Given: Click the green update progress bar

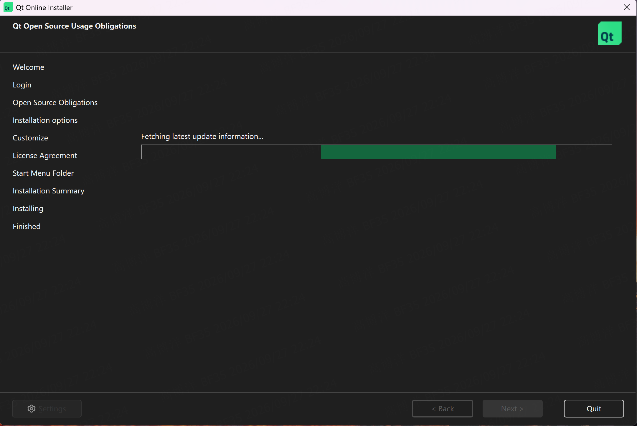Looking at the screenshot, I should pyautogui.click(x=377, y=152).
